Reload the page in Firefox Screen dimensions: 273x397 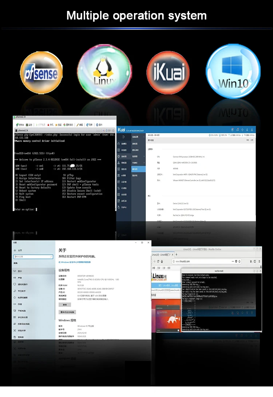point(158,261)
